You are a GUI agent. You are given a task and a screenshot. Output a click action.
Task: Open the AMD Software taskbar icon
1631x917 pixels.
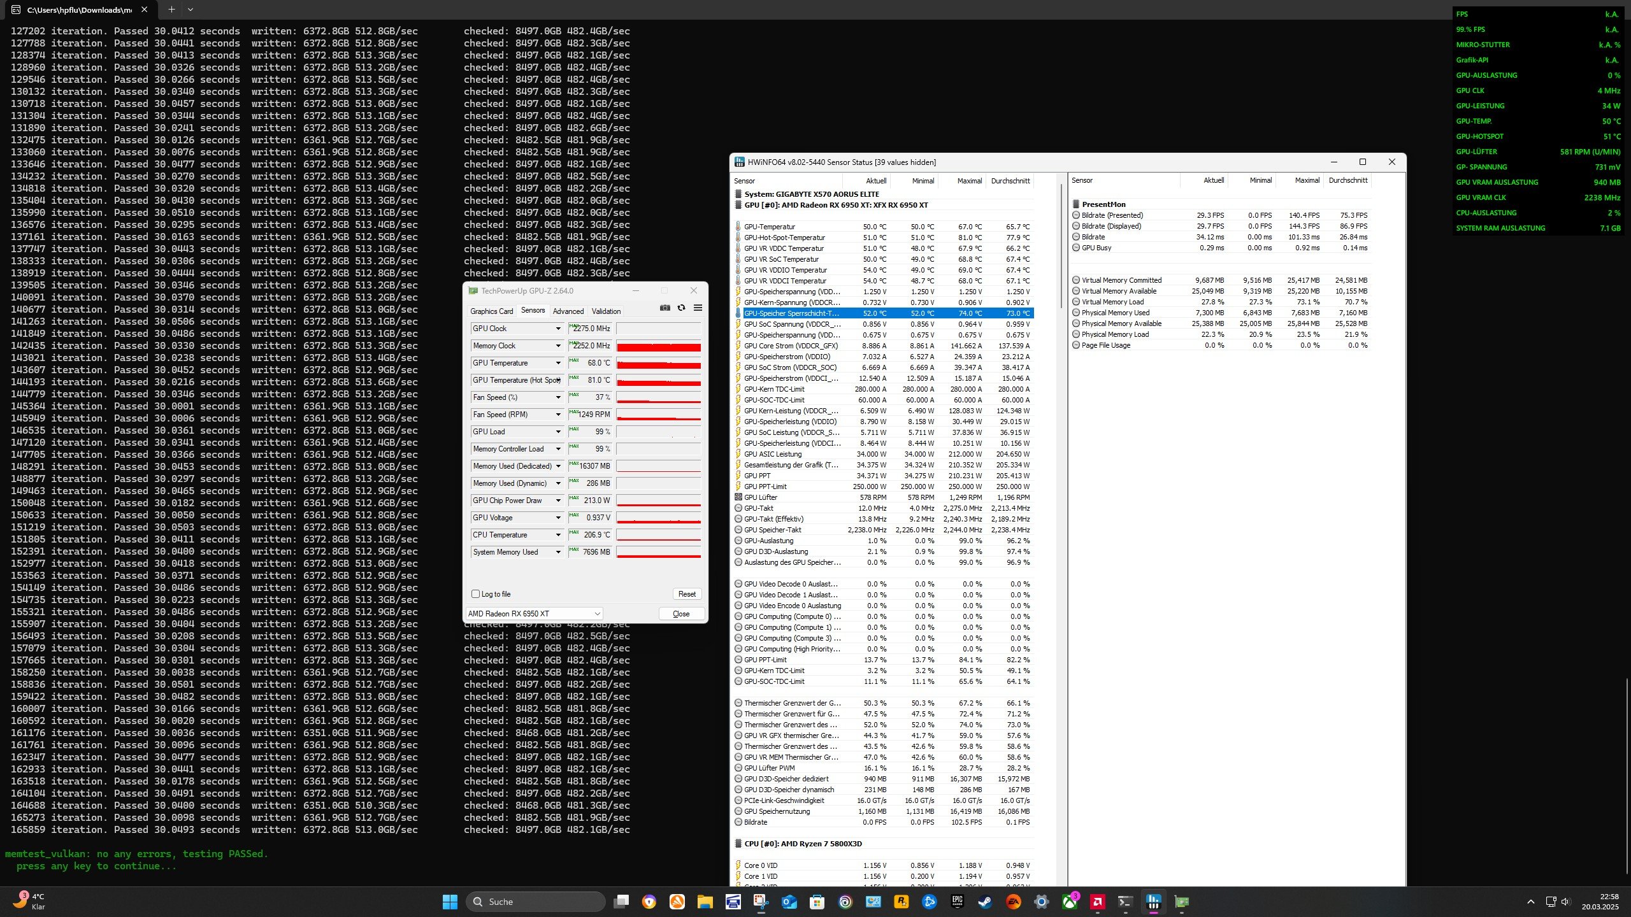(x=1097, y=902)
